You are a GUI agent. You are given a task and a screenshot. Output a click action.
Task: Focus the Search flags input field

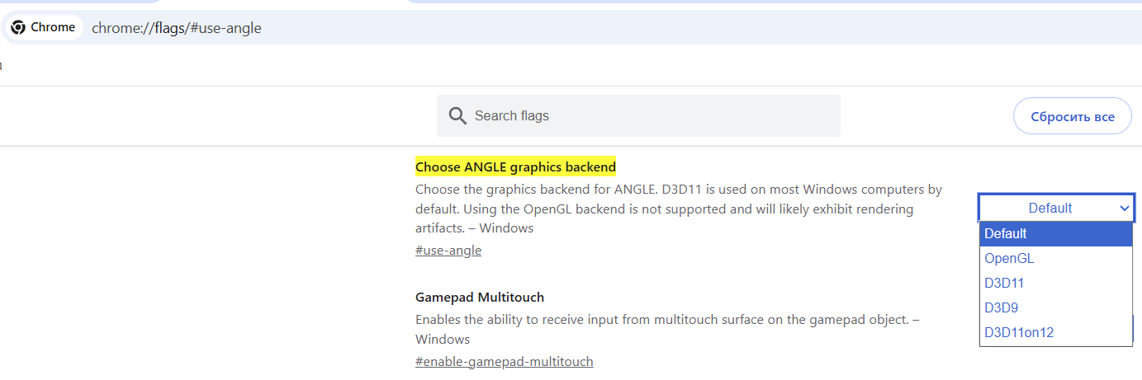(638, 115)
